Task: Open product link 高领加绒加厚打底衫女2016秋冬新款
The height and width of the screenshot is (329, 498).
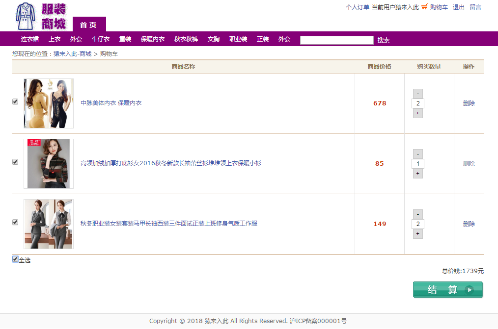Action: click(171, 163)
